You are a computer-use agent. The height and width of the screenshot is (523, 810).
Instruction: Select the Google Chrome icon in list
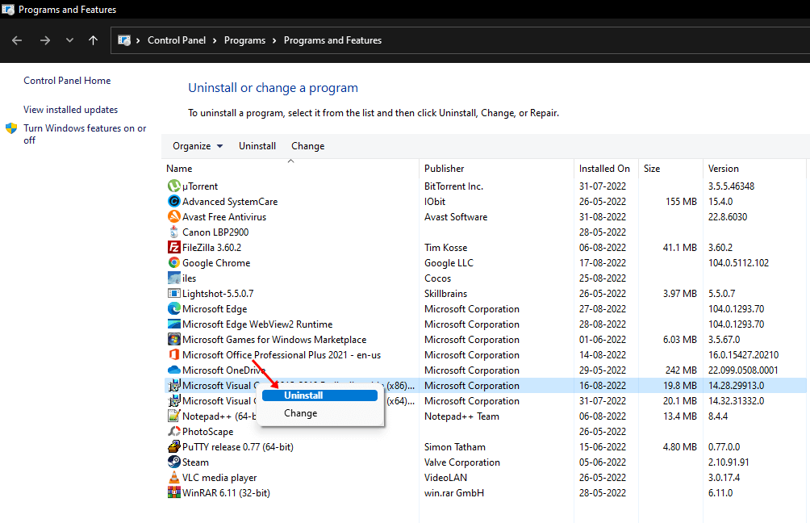click(173, 263)
